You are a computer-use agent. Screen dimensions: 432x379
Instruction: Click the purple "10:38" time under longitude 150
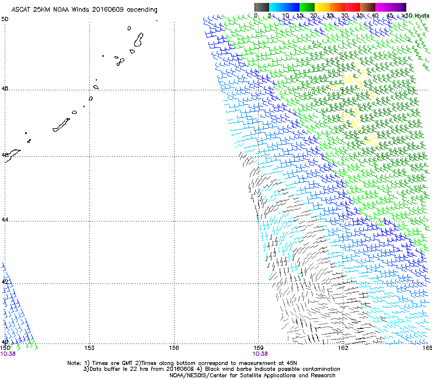pos(8,354)
